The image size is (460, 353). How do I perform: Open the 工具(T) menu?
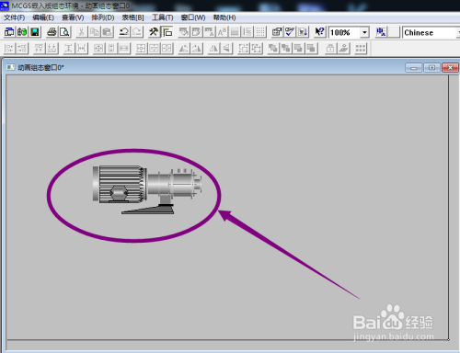[x=163, y=17]
